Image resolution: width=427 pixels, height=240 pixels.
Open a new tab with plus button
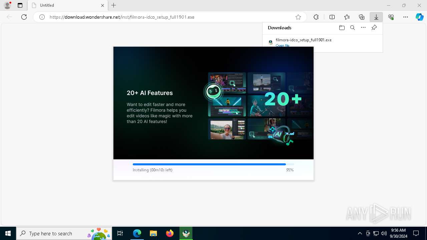pyautogui.click(x=114, y=5)
